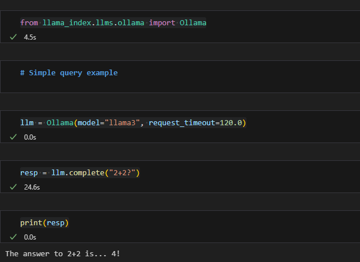Click the resp = llm.complete("2+2?") code line
This screenshot has height=262, width=360.
tap(80, 173)
